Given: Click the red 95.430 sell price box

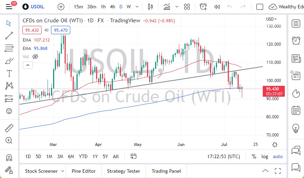Looking at the screenshot, I should click(x=32, y=30).
